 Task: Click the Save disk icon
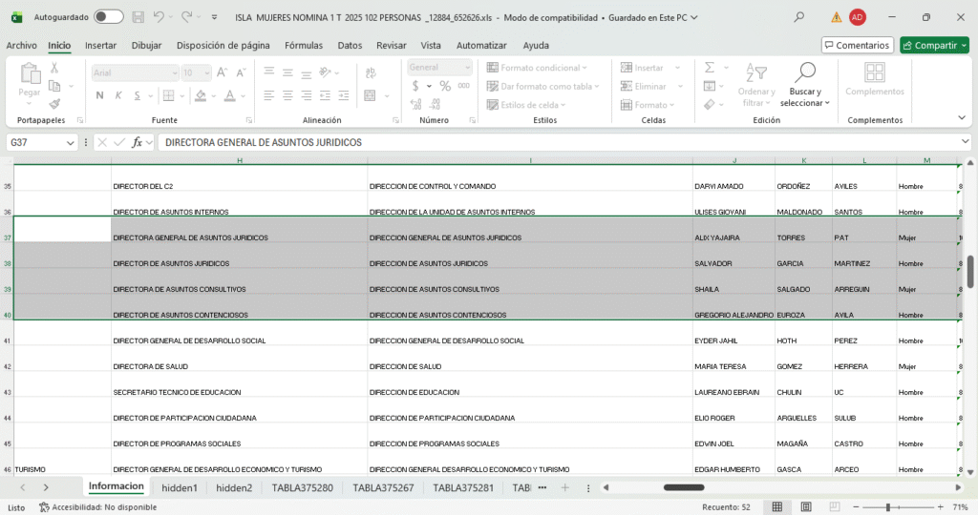click(x=138, y=17)
